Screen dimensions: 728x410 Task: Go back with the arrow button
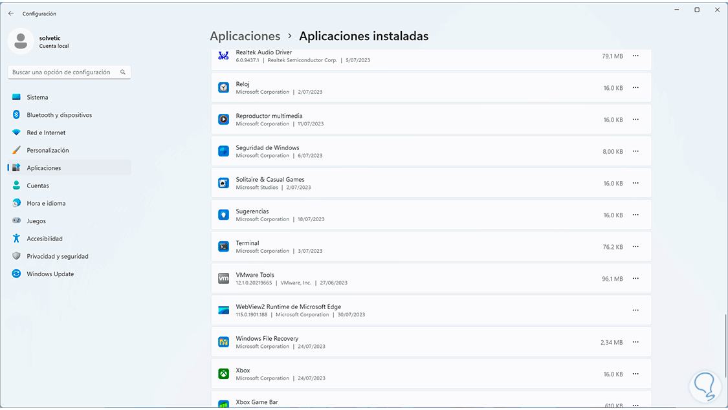11,14
